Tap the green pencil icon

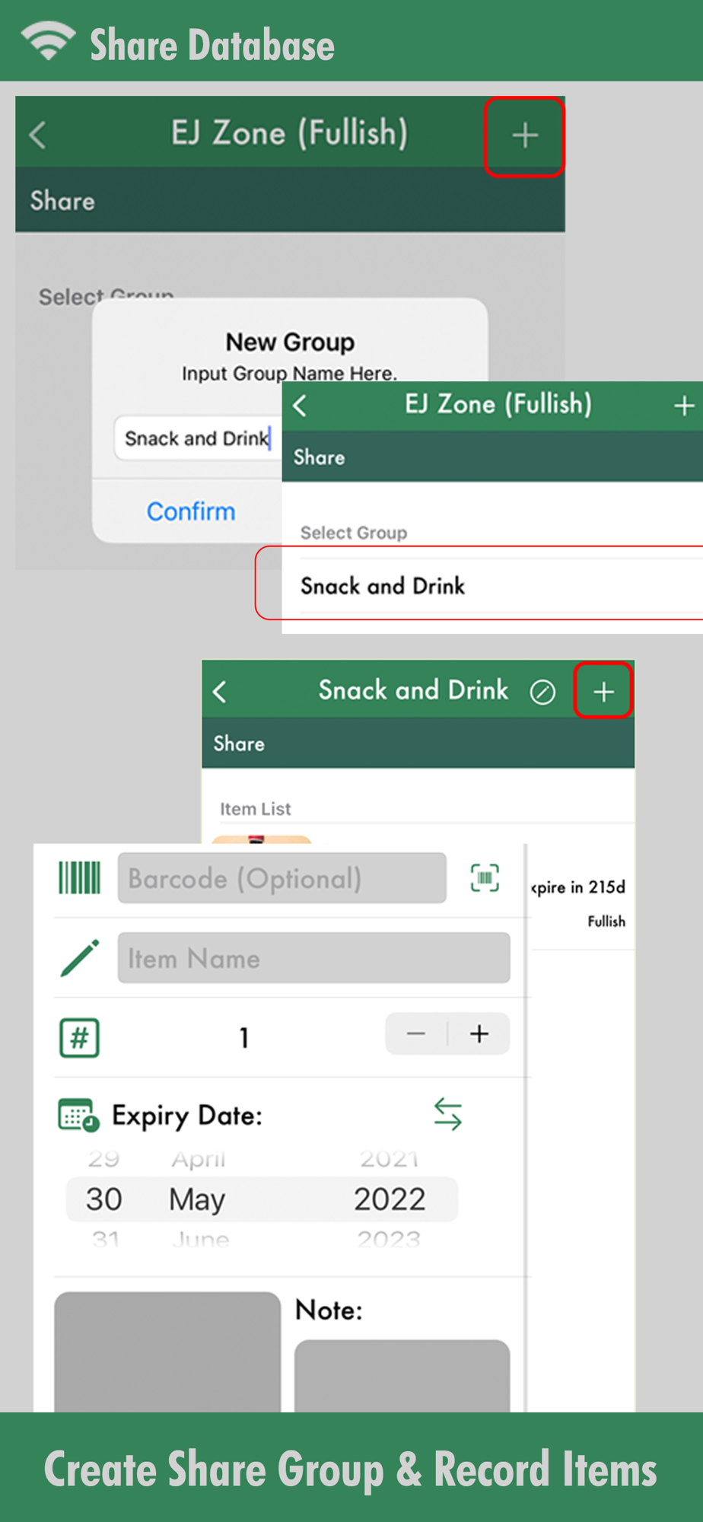[x=80, y=957]
